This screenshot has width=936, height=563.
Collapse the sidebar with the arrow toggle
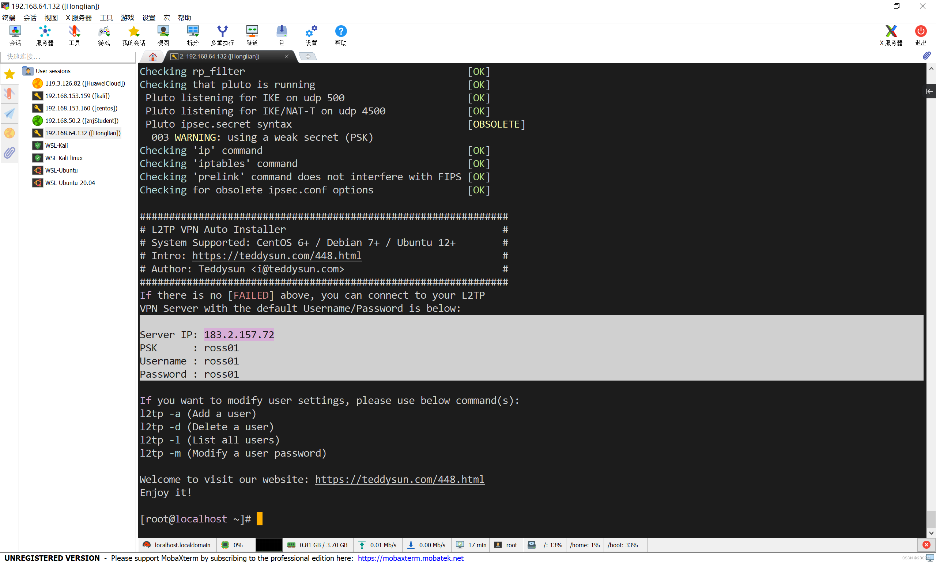(x=929, y=91)
